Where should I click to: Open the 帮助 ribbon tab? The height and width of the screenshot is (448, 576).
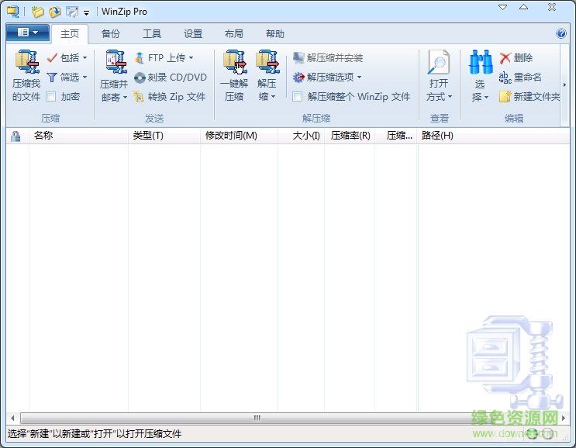[275, 34]
